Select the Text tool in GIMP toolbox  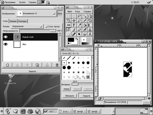click(x=74, y=25)
